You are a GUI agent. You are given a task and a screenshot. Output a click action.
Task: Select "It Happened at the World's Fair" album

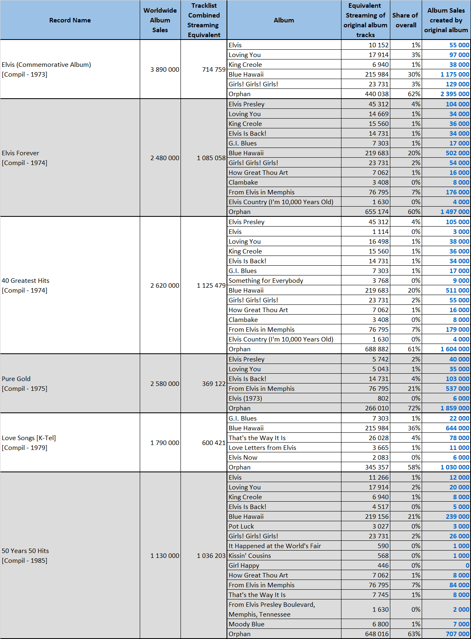[x=284, y=546]
